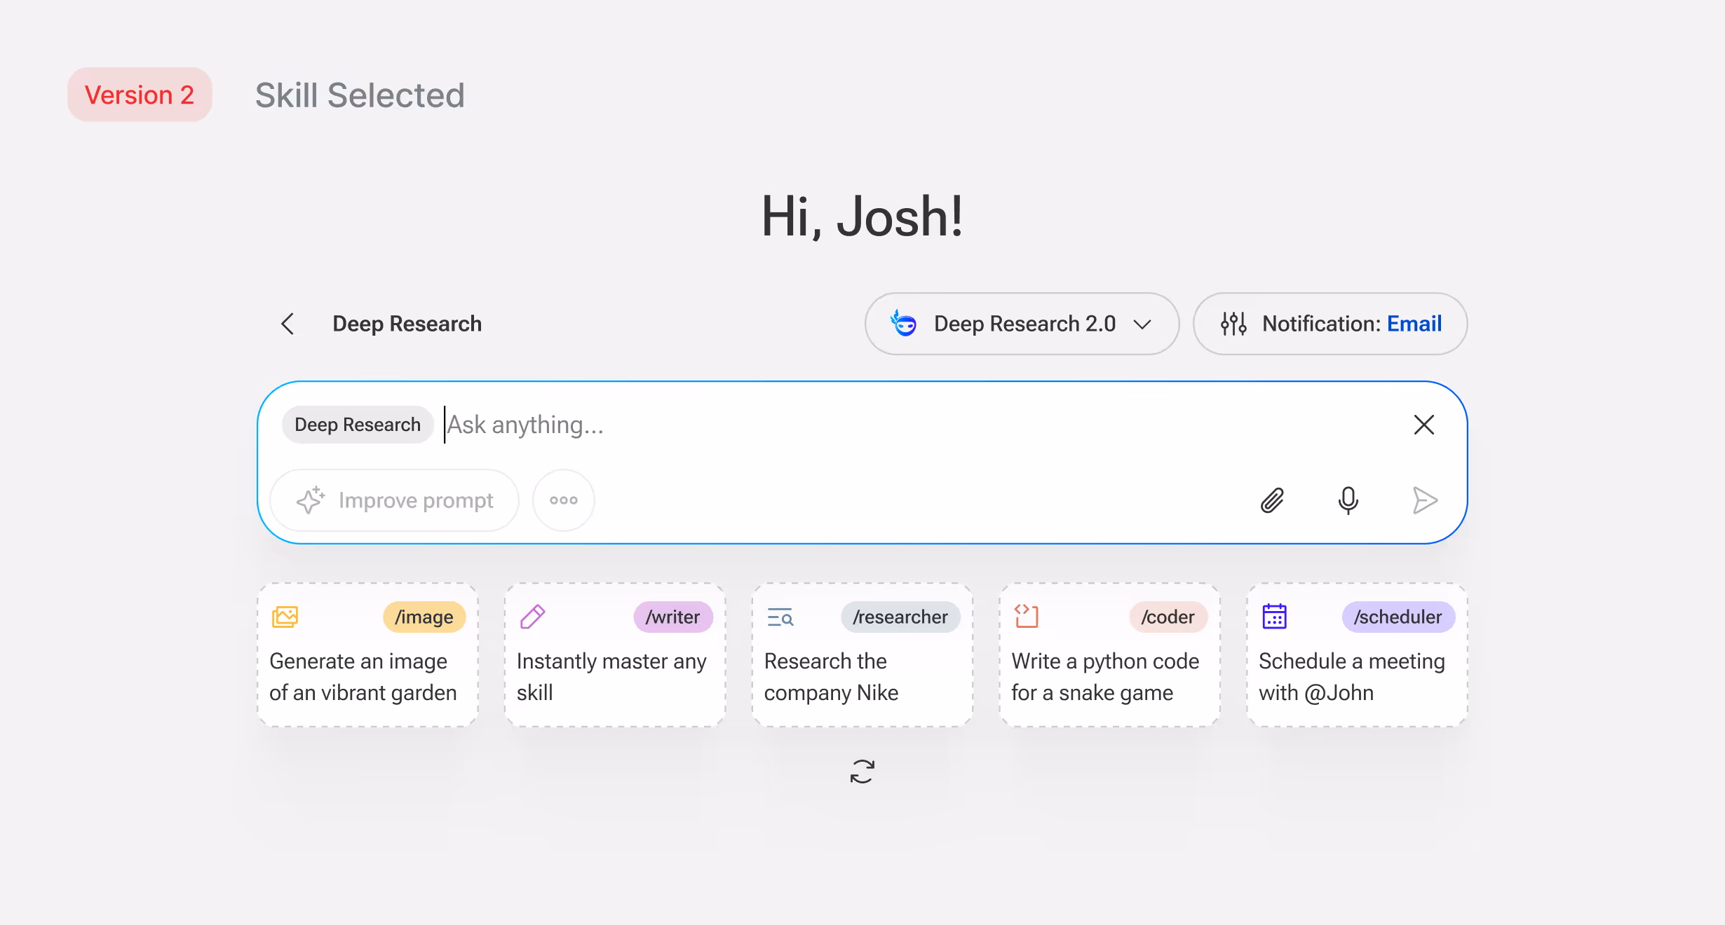Expand the chevron next to Deep Research 2.0

pos(1142,324)
